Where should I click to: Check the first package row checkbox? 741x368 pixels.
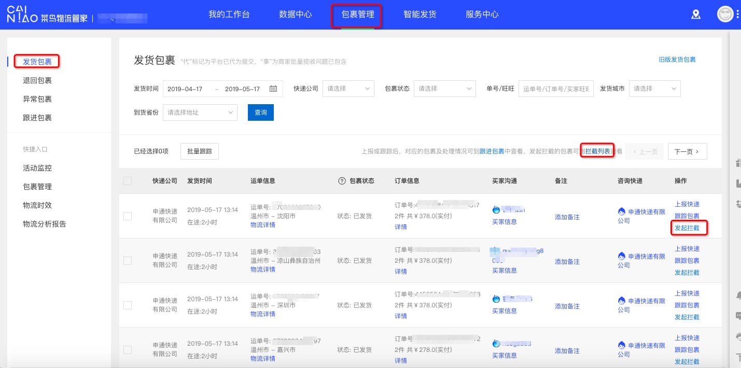click(x=128, y=216)
